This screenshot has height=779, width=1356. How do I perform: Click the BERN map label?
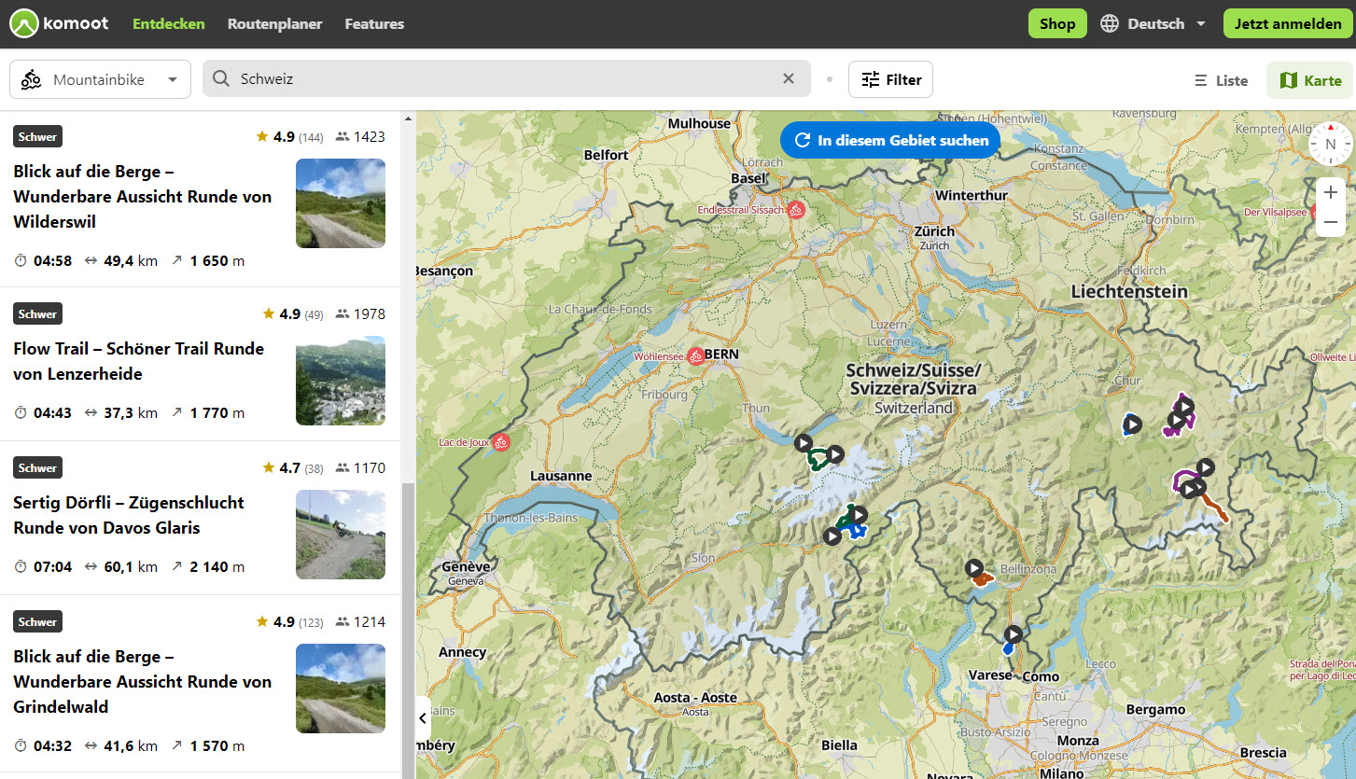721,355
